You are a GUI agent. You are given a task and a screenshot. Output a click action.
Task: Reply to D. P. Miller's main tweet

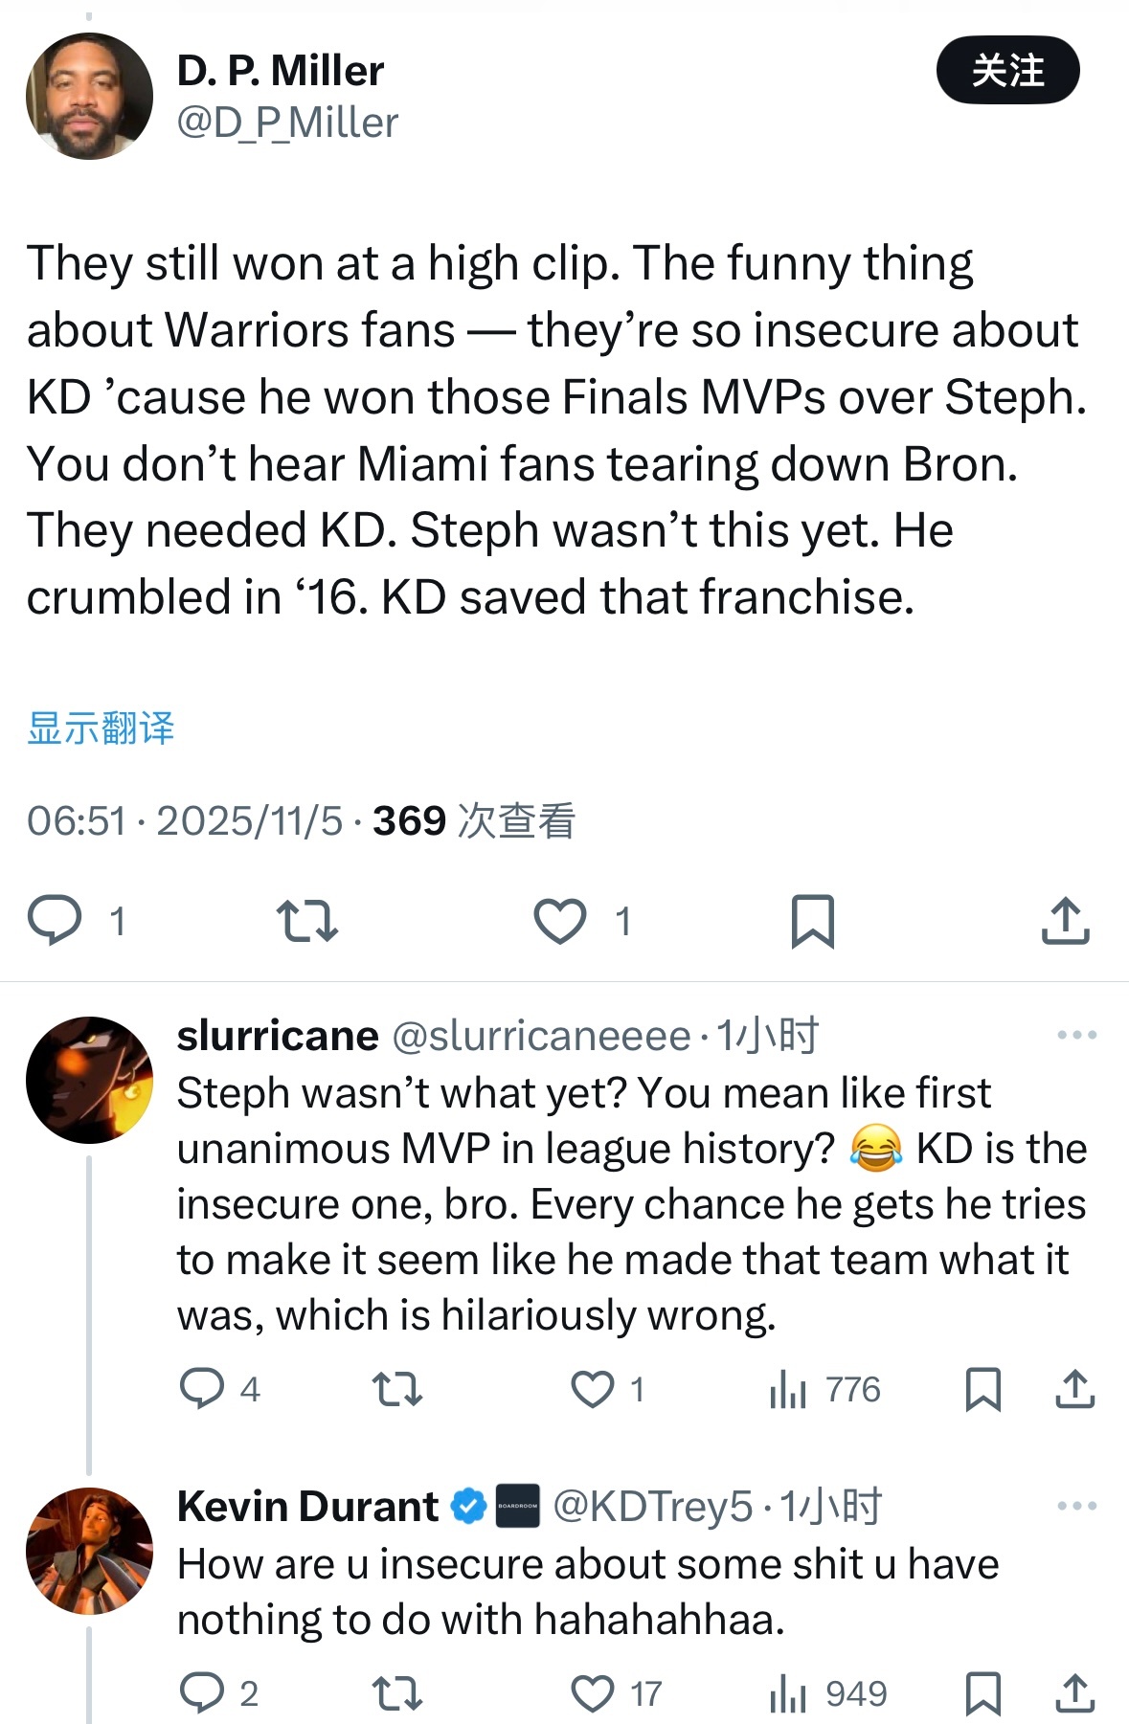tap(56, 921)
